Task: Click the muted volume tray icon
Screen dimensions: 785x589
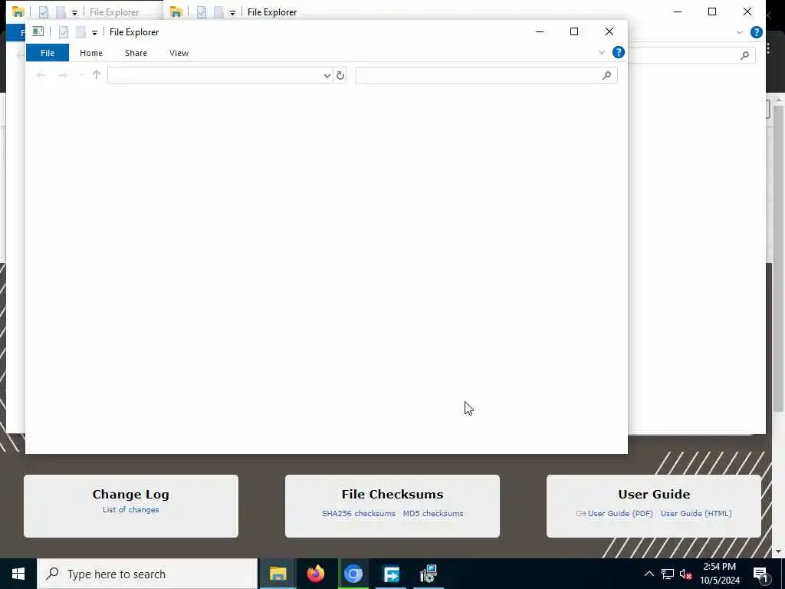Action: [x=686, y=574]
